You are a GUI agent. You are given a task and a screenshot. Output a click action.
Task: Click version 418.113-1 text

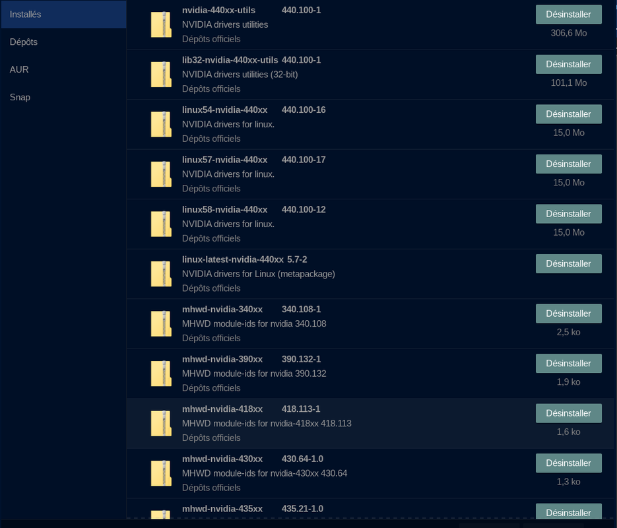coord(301,409)
